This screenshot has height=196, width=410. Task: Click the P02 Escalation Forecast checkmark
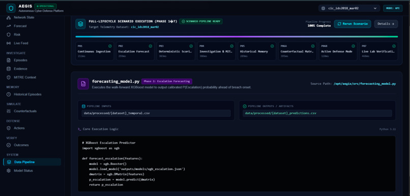click(x=151, y=46)
